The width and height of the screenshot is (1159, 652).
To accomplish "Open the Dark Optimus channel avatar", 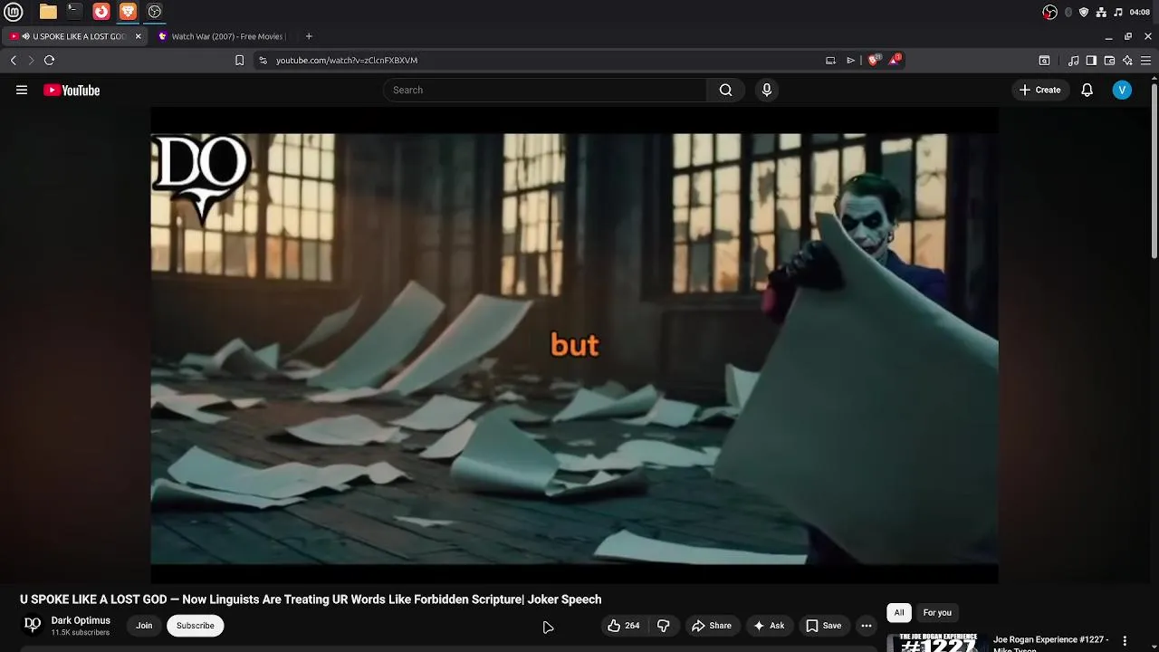I will coord(33,625).
